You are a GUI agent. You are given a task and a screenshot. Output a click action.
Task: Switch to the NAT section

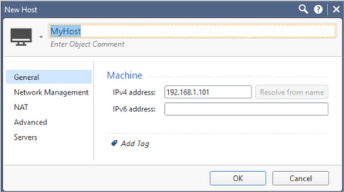pyautogui.click(x=21, y=107)
